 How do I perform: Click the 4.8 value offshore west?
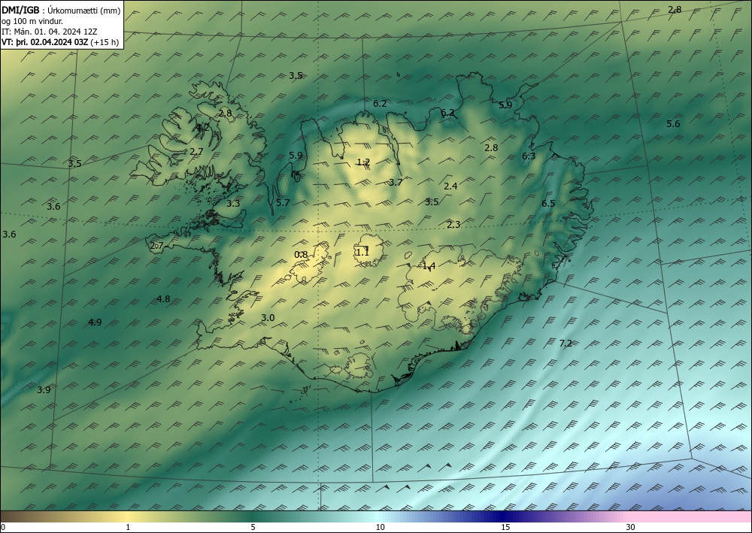click(163, 298)
